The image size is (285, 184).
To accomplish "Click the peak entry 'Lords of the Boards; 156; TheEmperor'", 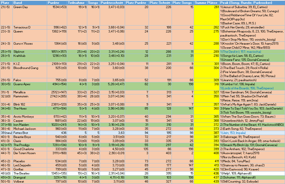I will [x=247, y=88].
